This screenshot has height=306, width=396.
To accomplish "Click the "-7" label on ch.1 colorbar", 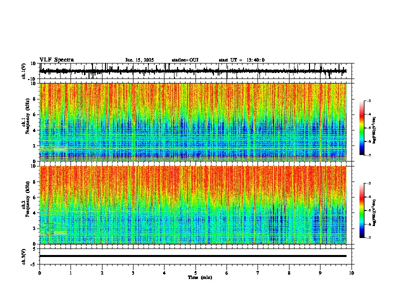I will 368,155.
